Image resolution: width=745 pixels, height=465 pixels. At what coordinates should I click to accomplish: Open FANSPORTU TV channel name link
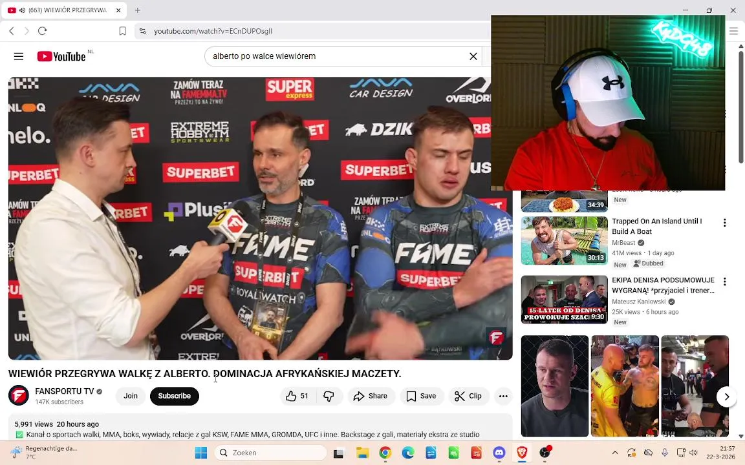(x=65, y=391)
